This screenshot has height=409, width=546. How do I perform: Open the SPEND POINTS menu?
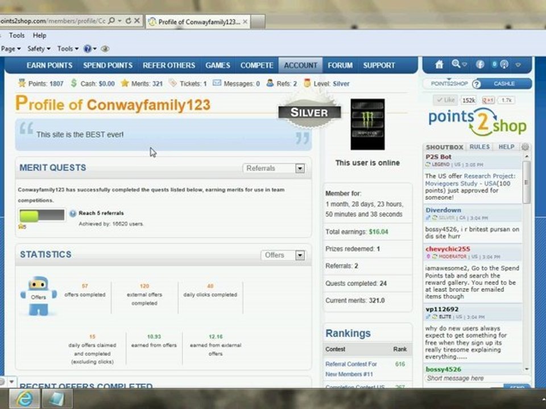(x=107, y=65)
